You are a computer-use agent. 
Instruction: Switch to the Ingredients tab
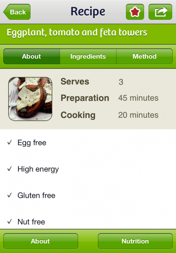pos(88,56)
